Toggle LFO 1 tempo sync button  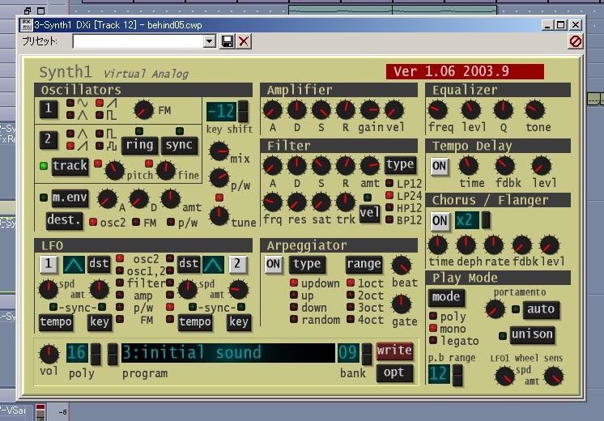(56, 322)
